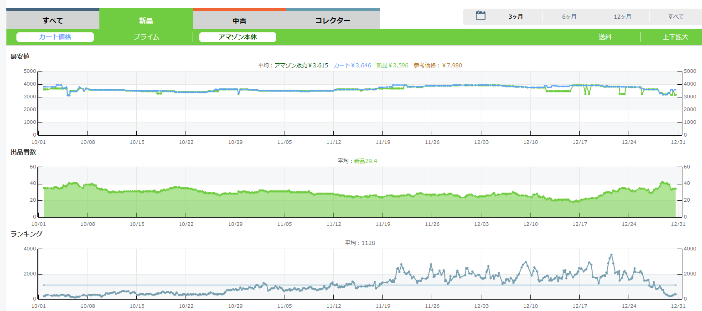
Task: Switch to the すべて tab
Action: (x=52, y=20)
